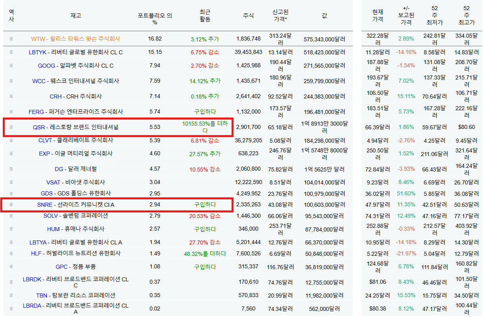This screenshot has height=317, width=483.
Task: Open the TBN stock link
Action: (42, 295)
